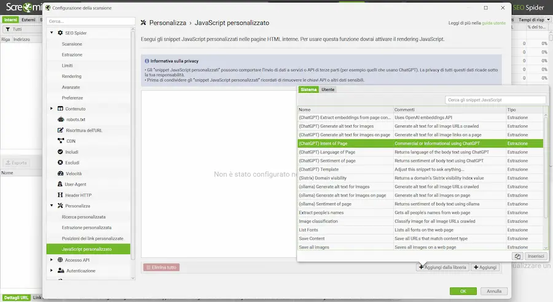The image size is (553, 302).
Task: Click the Autenticazione users icon
Action: pyautogui.click(x=61, y=271)
